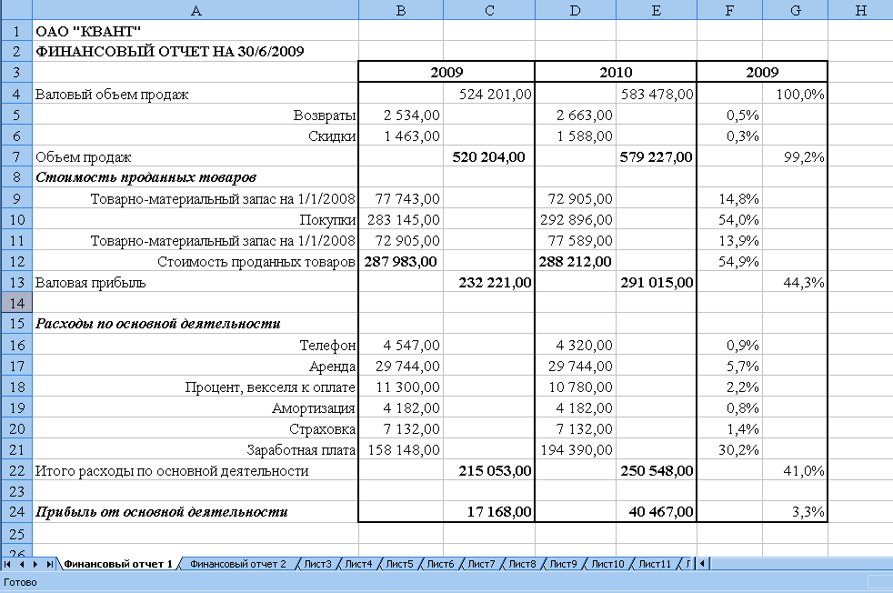This screenshot has width=893, height=593.
Task: Select percentage 44,3%
Action: (795, 282)
